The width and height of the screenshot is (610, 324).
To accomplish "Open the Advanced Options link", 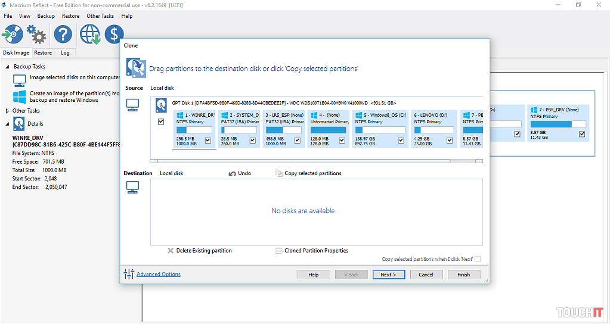I will coord(159,275).
